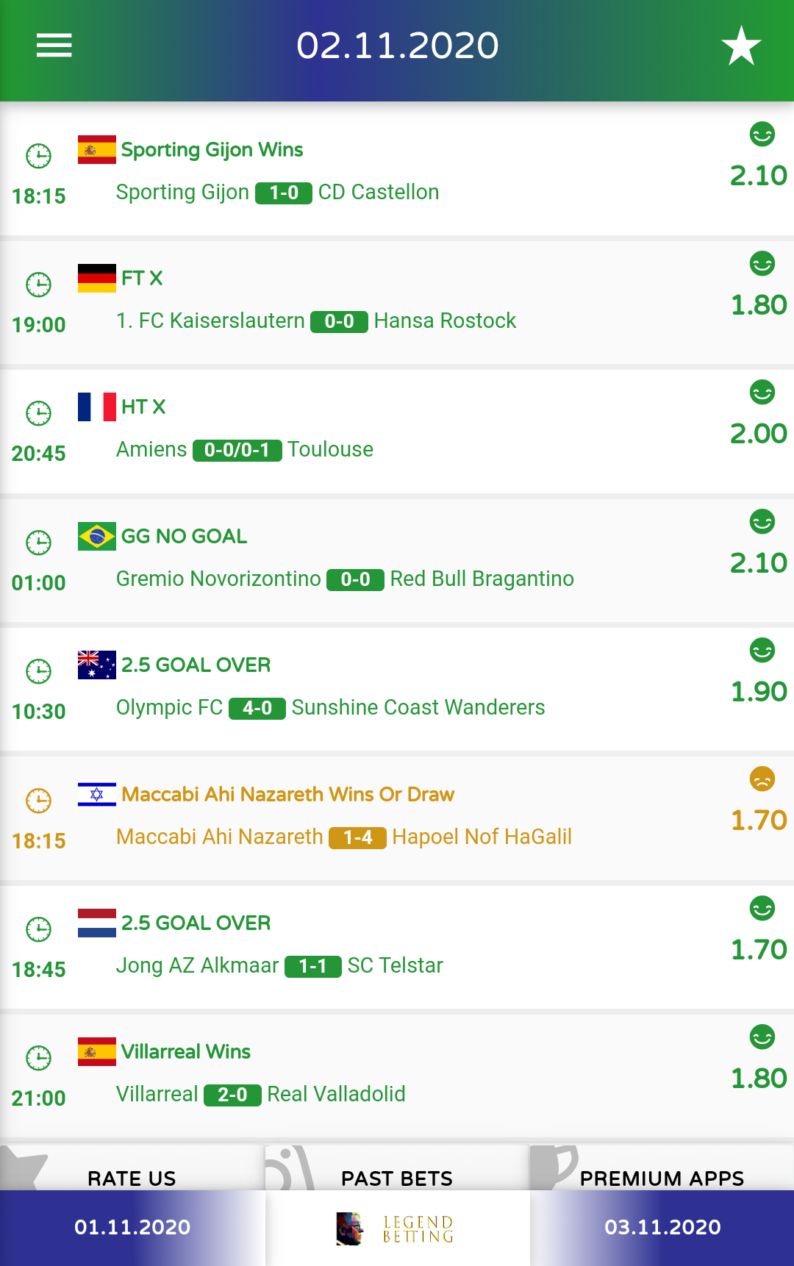Screen dimensions: 794x1266
Task: Tap the star favorites icon
Action: pos(741,46)
